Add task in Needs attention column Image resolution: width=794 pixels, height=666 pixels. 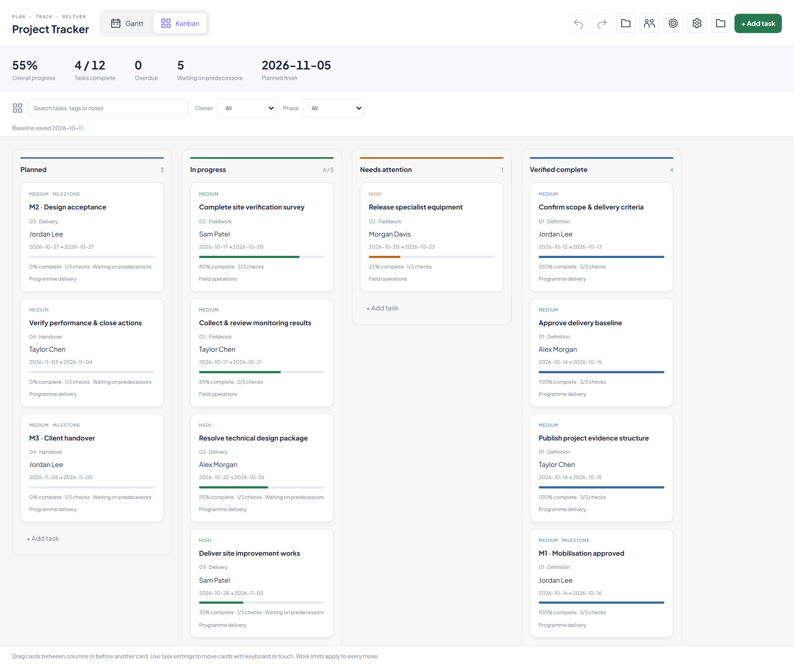click(x=382, y=308)
